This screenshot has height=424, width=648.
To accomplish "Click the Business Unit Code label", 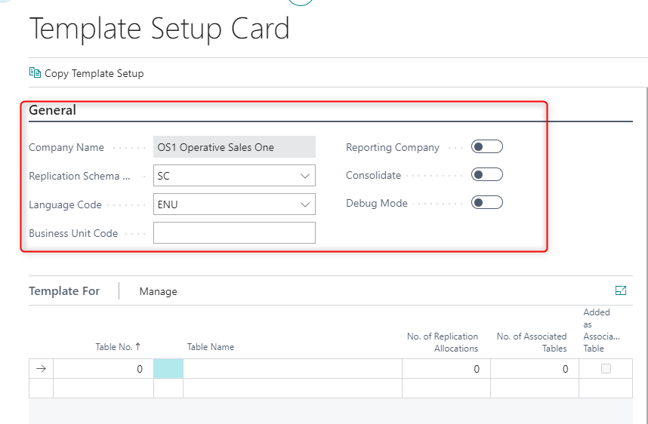I will point(73,233).
